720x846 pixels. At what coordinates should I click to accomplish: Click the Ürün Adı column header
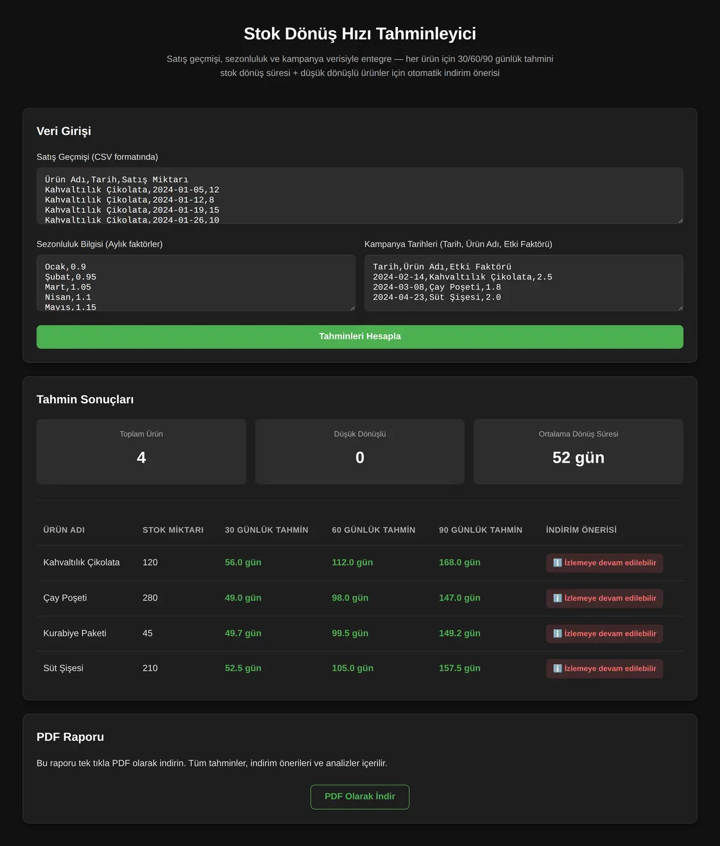point(64,530)
